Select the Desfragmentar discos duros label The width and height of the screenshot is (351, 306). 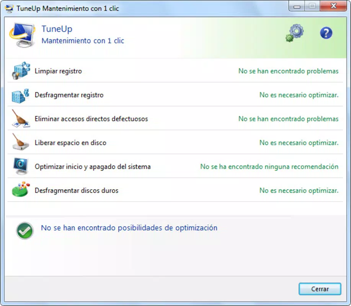(77, 190)
